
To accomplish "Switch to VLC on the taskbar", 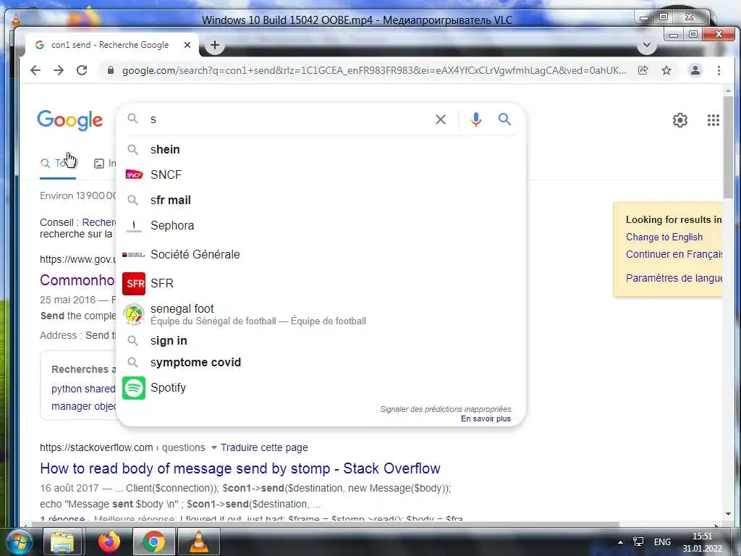I will pyautogui.click(x=199, y=542).
